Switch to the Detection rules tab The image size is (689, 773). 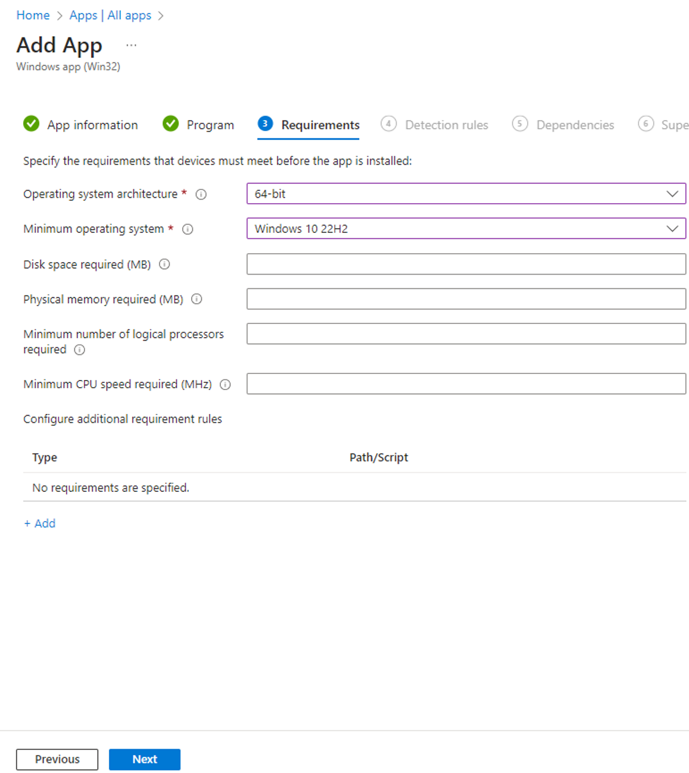(447, 124)
